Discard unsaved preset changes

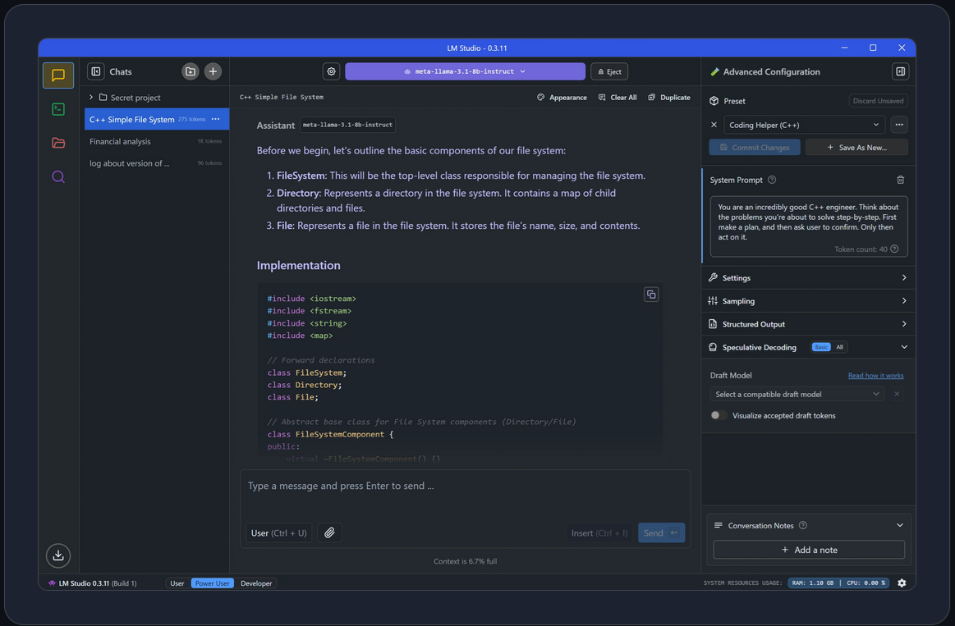point(878,101)
